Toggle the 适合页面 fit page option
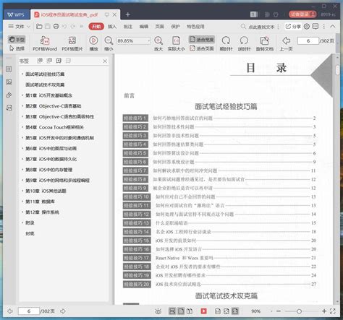The height and width of the screenshot is (320, 343). [202, 48]
